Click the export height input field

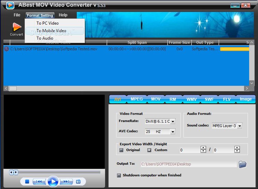click(224, 150)
